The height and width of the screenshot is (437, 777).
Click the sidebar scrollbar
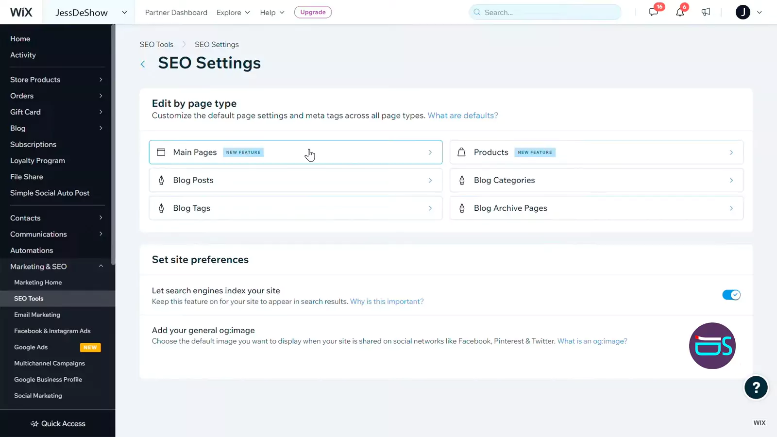(x=113, y=146)
